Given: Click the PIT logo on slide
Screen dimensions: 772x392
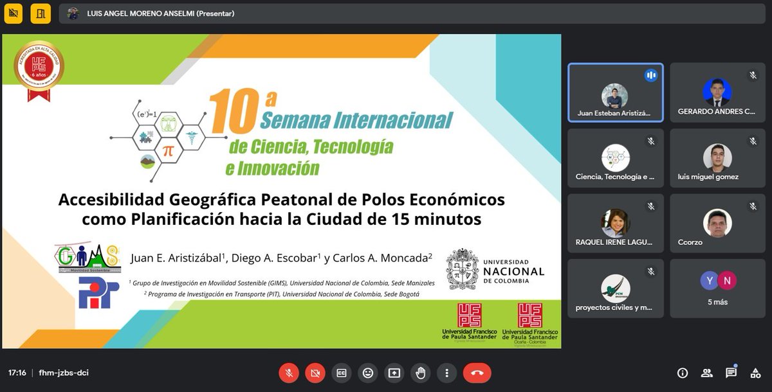Looking at the screenshot, I should point(98,293).
